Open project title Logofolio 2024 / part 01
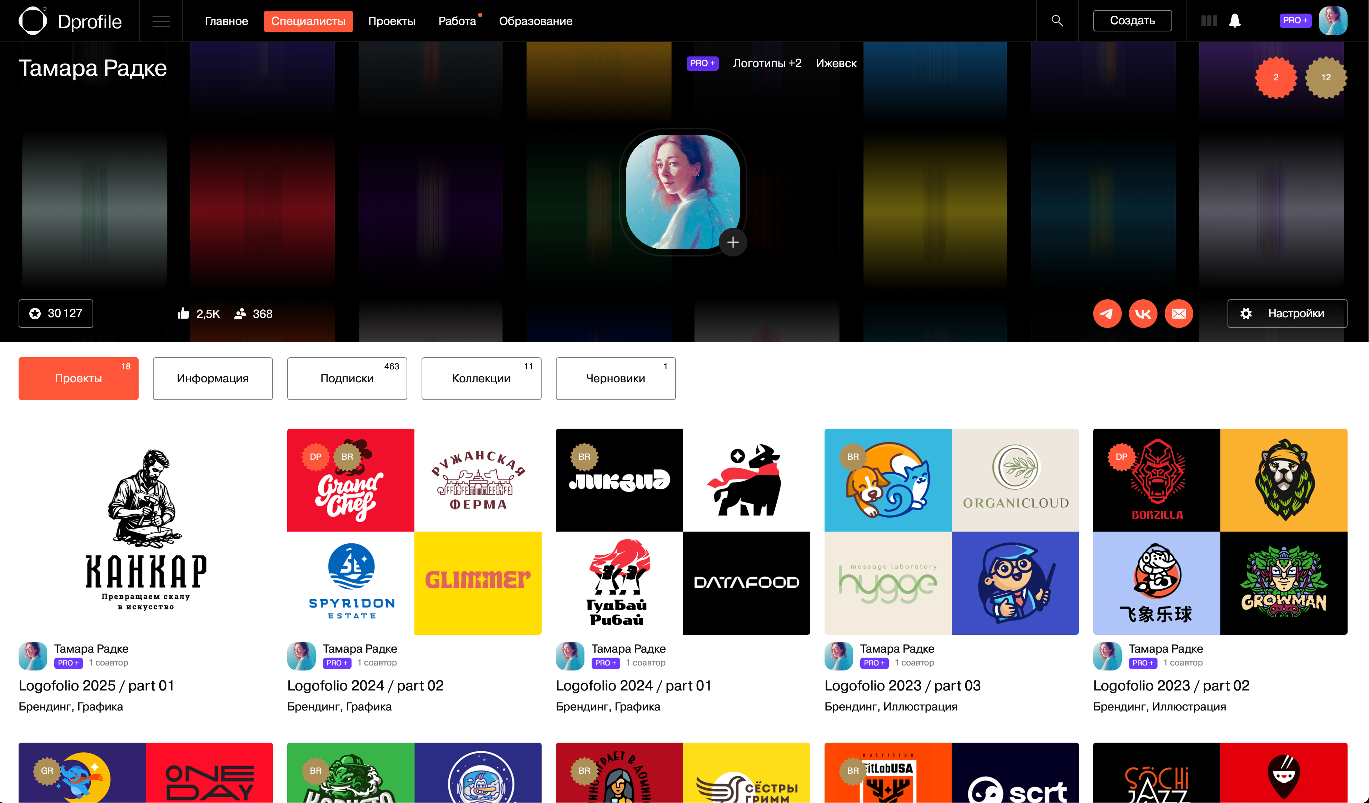This screenshot has height=803, width=1369. tap(633, 685)
